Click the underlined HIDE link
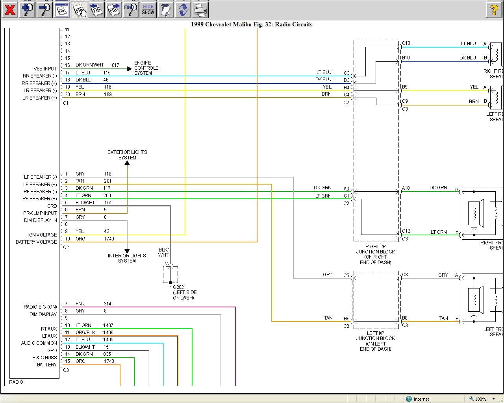The image size is (504, 403). tap(148, 6)
